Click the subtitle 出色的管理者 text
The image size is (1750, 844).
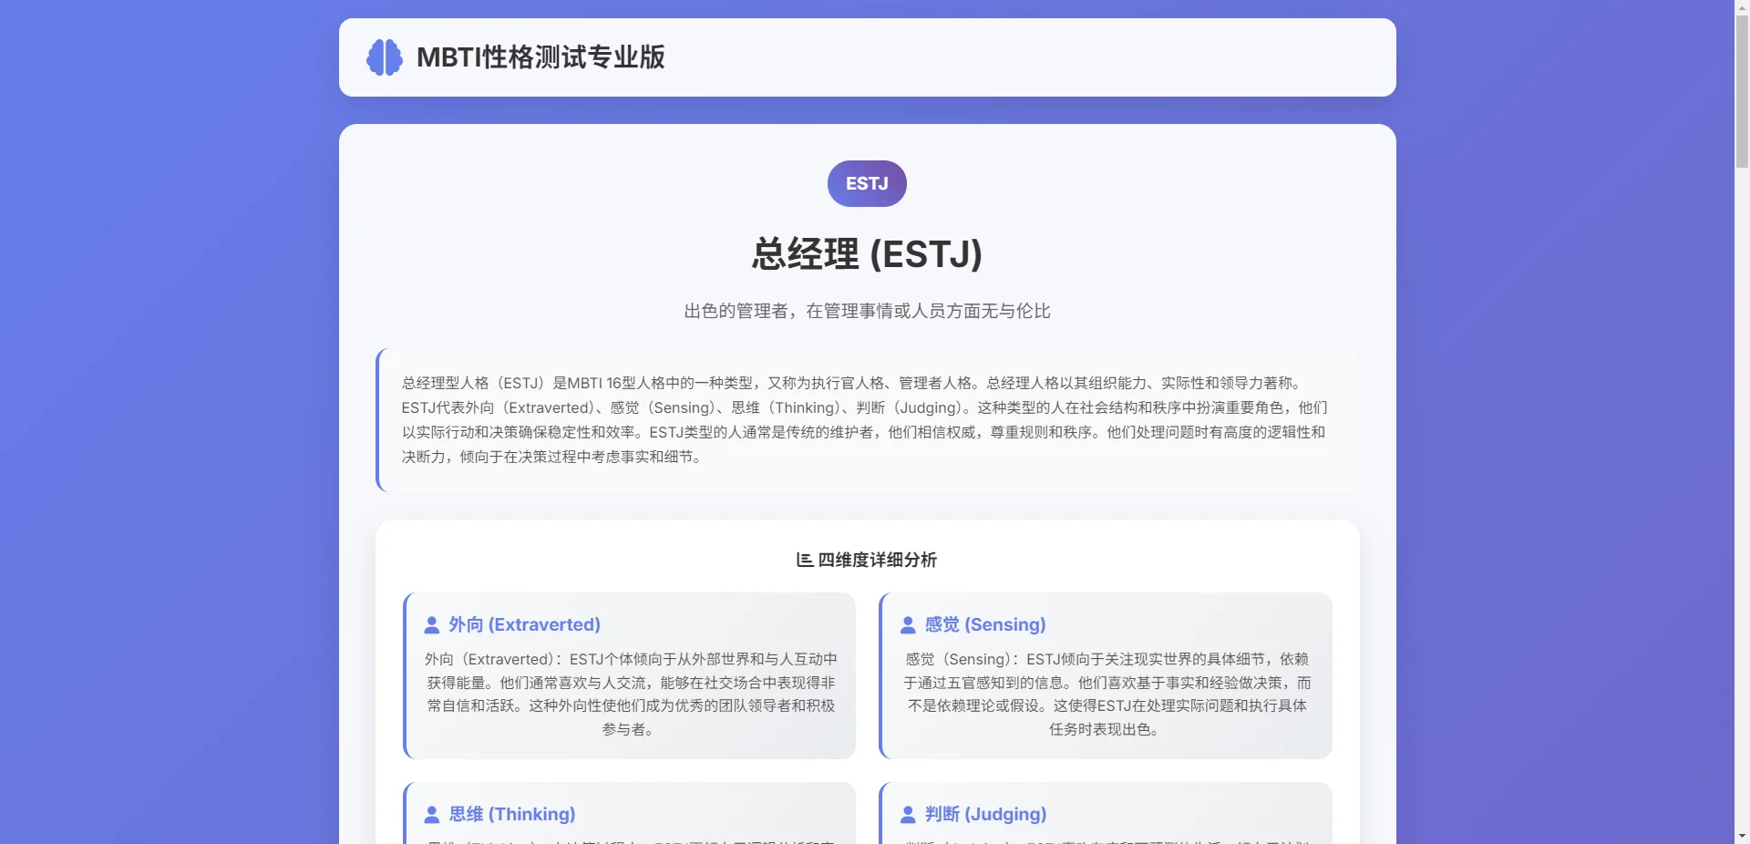pos(867,311)
